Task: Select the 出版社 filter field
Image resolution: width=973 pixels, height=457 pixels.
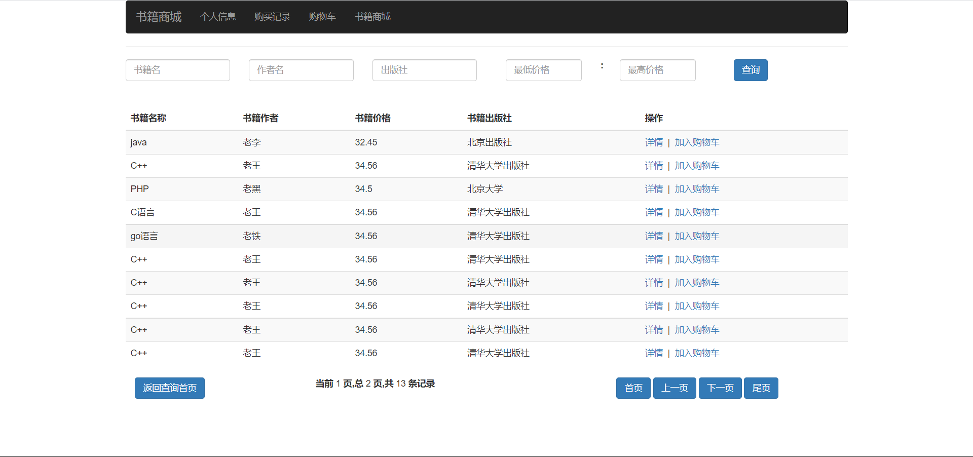Action: tap(425, 70)
